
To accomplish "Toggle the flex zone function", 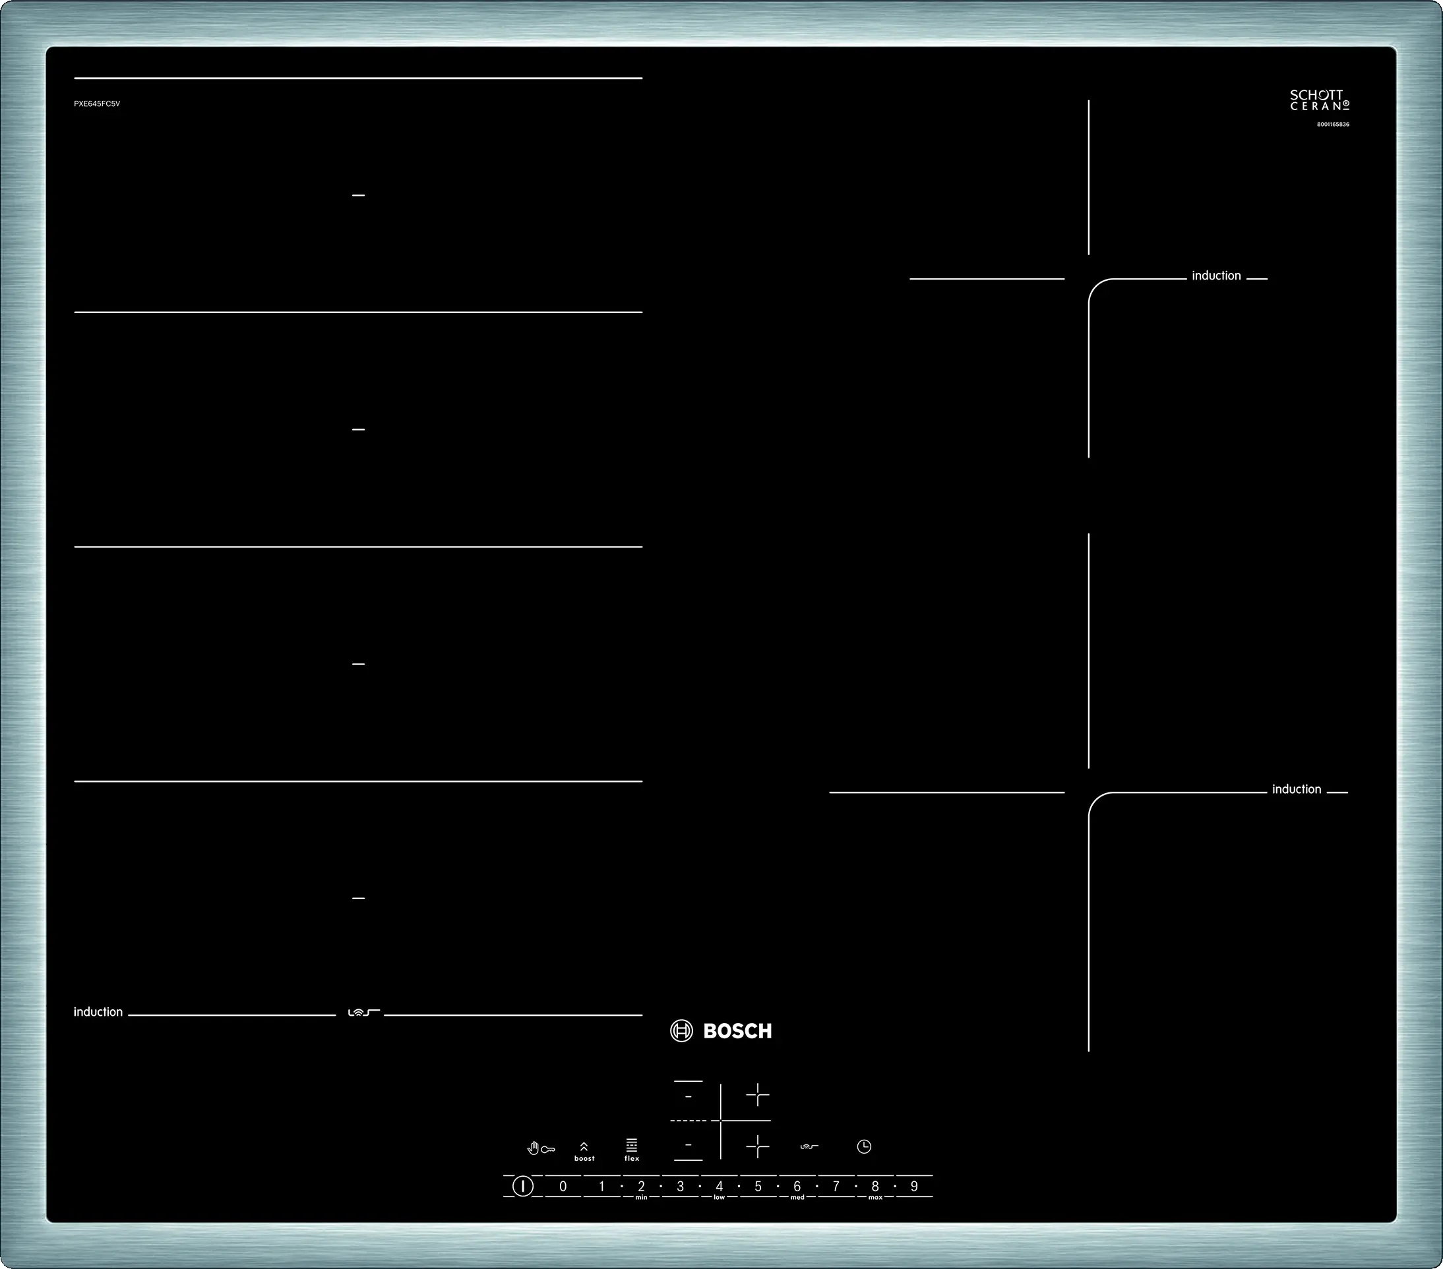I will (x=632, y=1150).
